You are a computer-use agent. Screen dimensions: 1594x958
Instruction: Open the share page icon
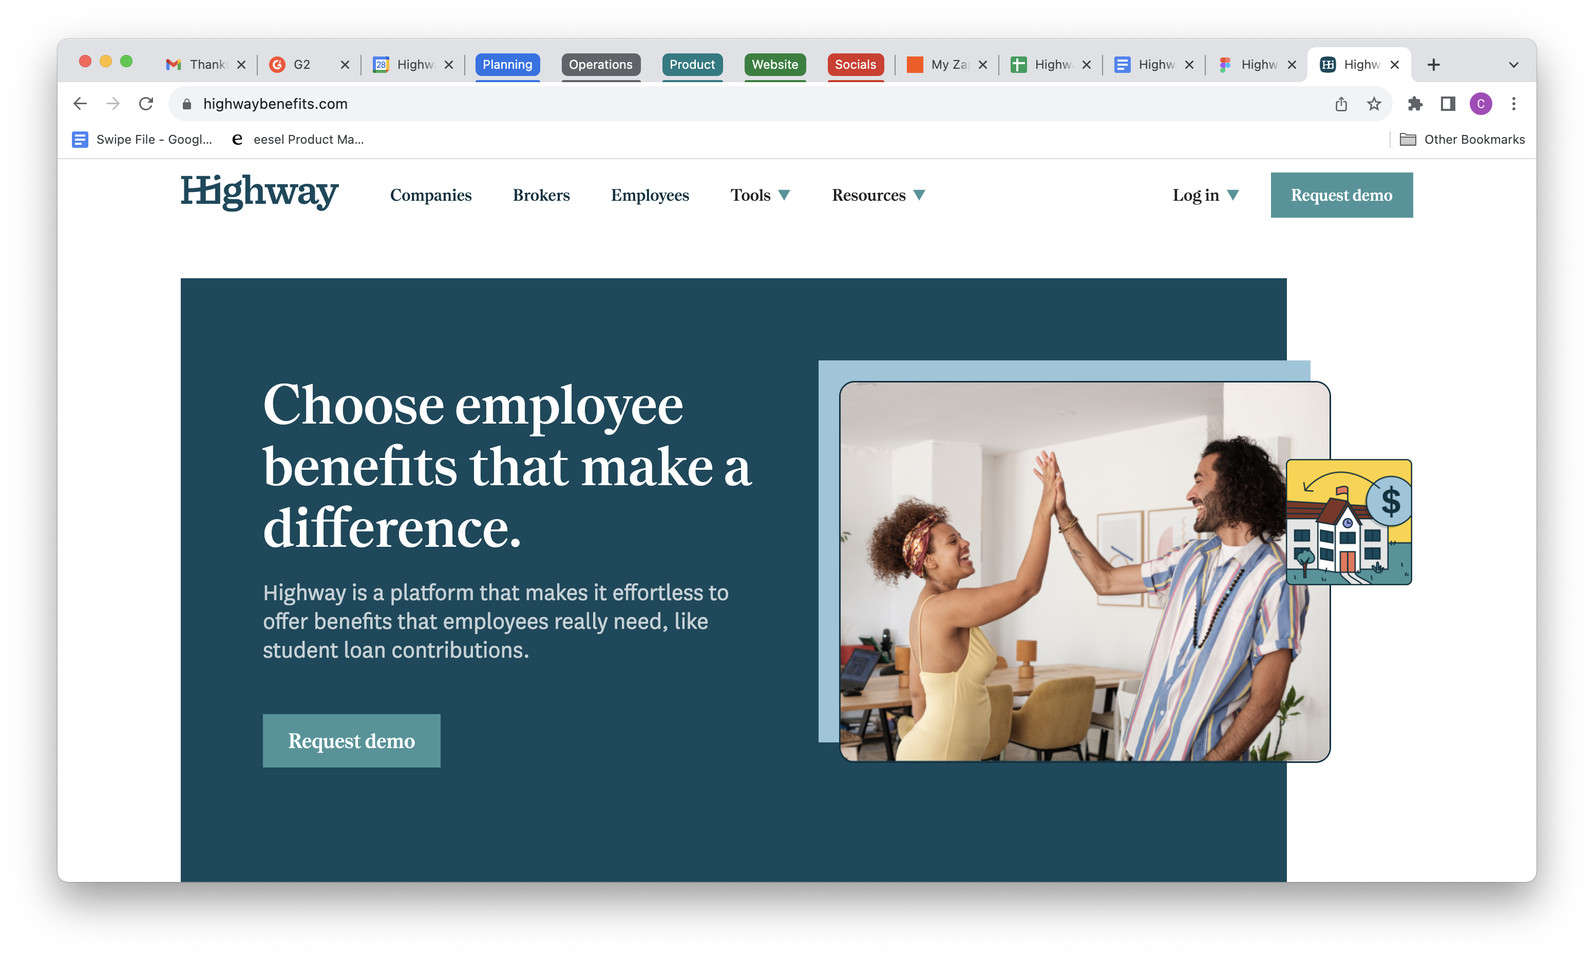pos(1341,103)
